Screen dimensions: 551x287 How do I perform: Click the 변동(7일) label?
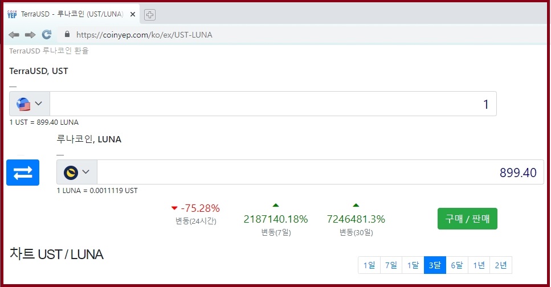click(276, 232)
